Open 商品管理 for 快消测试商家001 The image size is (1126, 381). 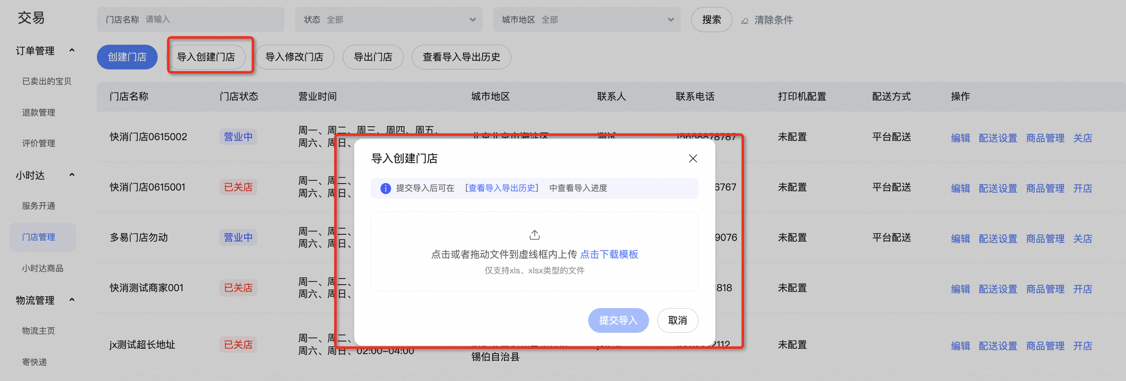pos(1045,289)
